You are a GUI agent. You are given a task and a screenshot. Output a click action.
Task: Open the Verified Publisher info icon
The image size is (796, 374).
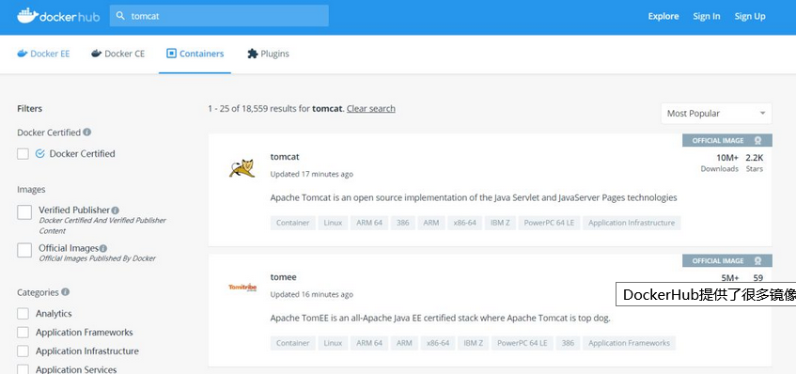click(116, 210)
